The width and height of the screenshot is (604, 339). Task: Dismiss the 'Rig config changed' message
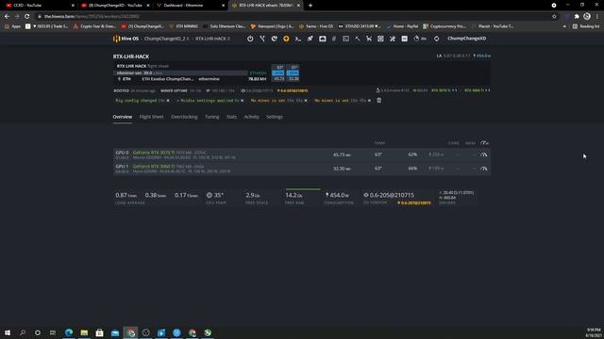coord(168,101)
